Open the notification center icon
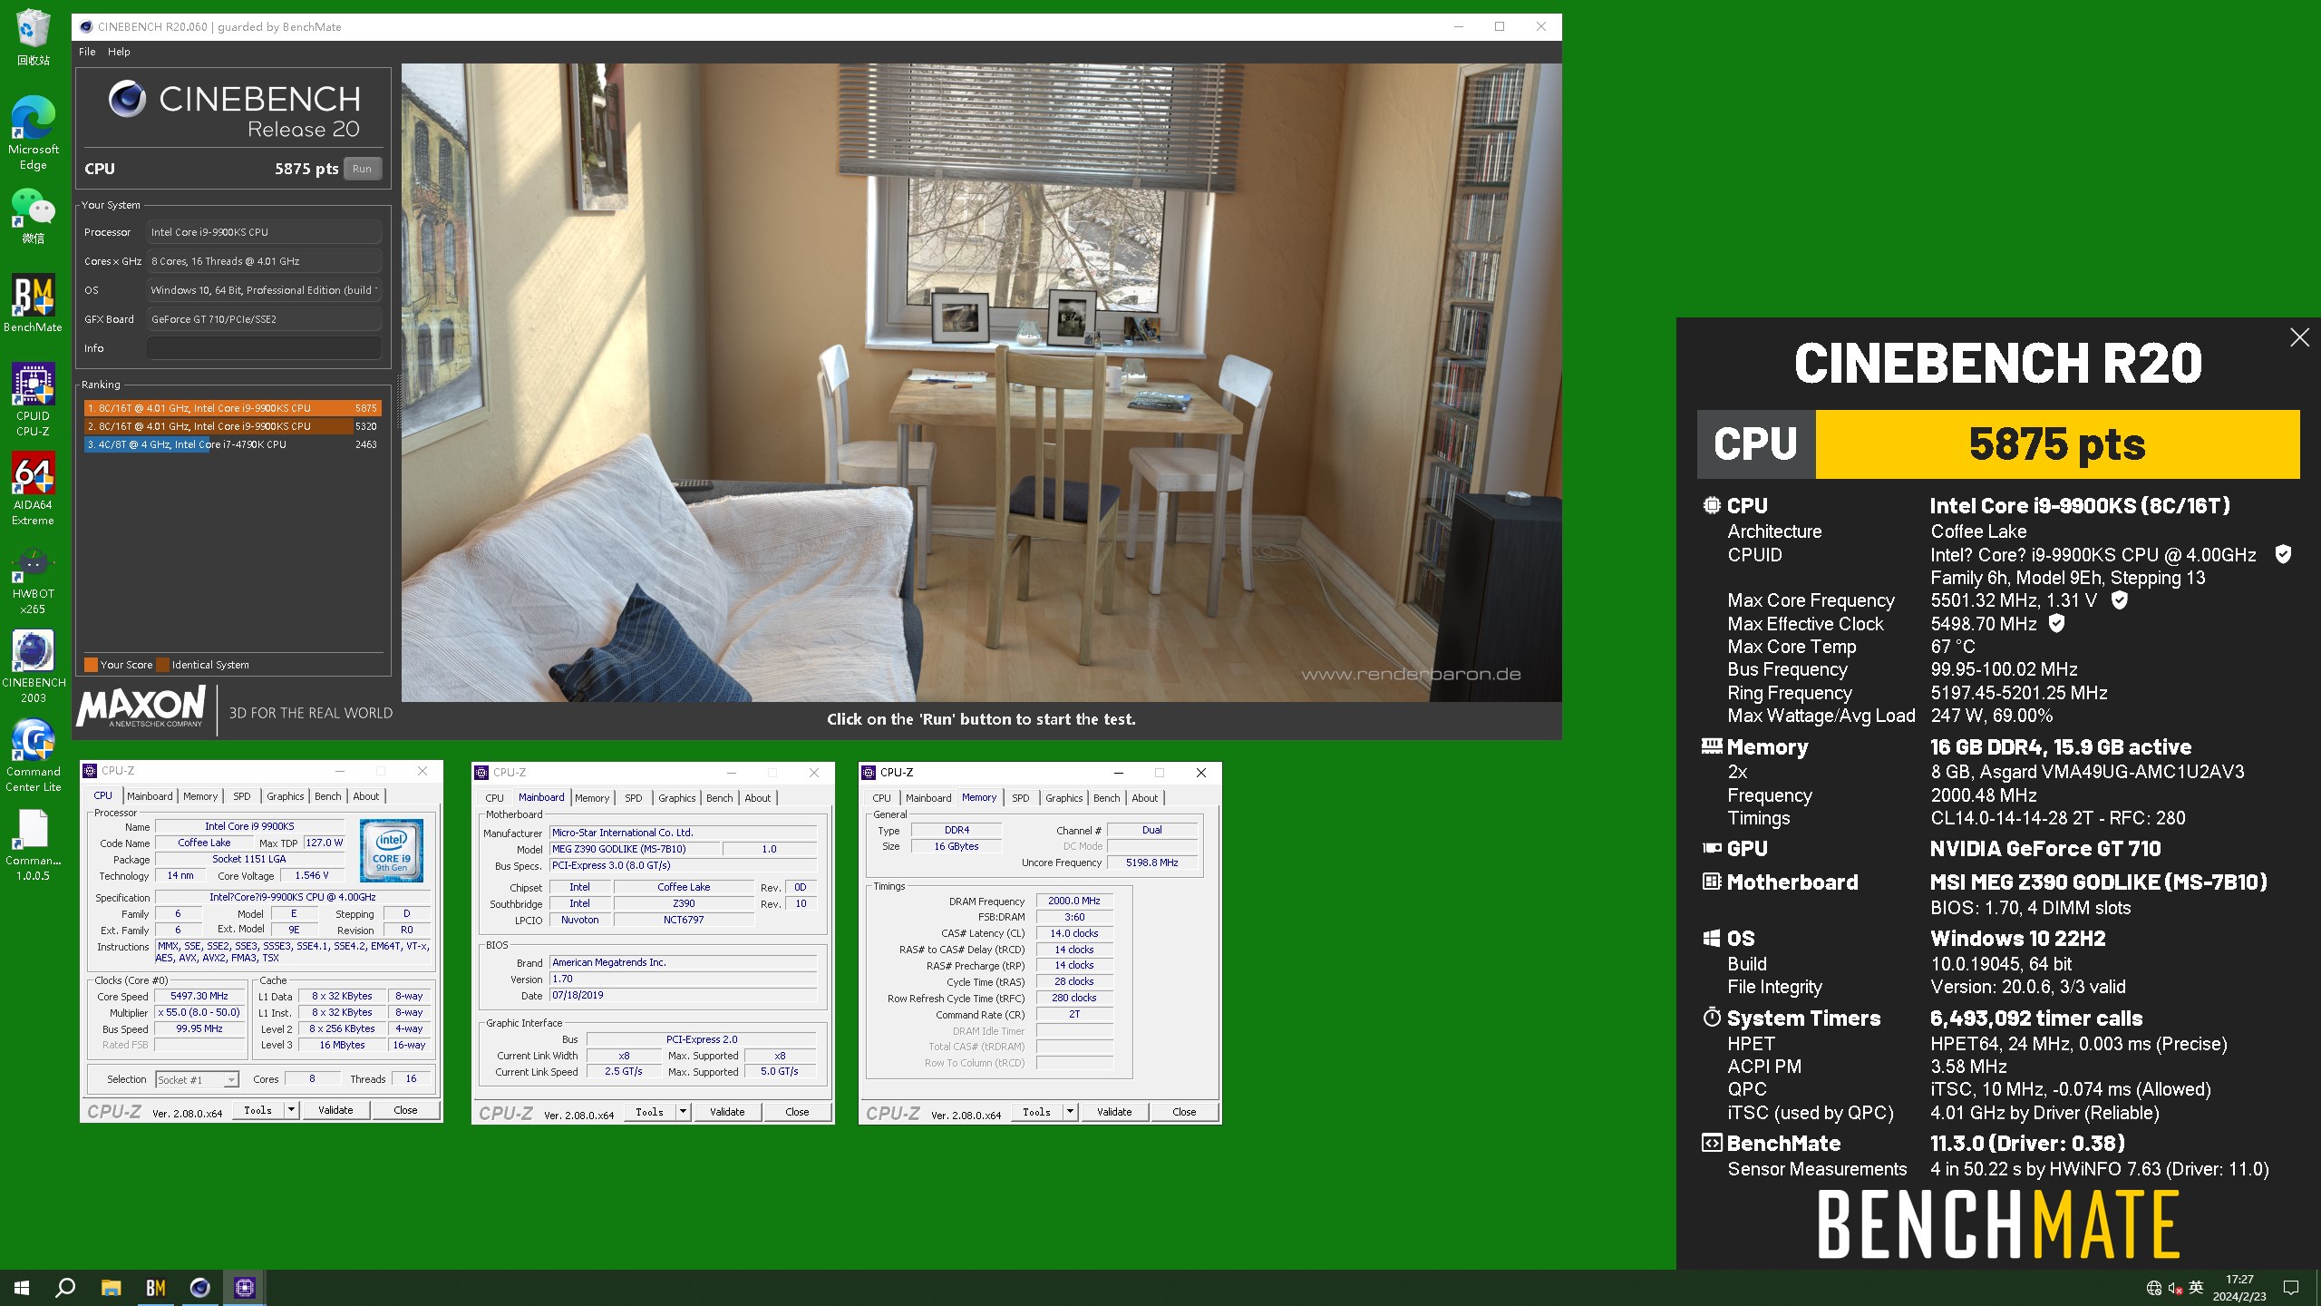 tap(2291, 1288)
